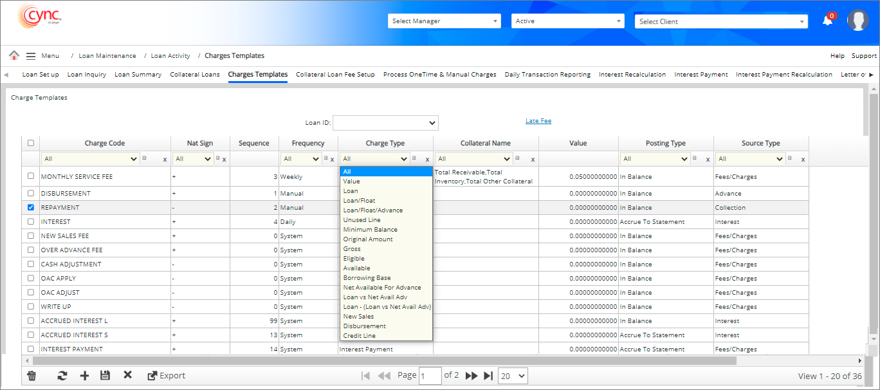Click the user profile avatar

(x=857, y=21)
